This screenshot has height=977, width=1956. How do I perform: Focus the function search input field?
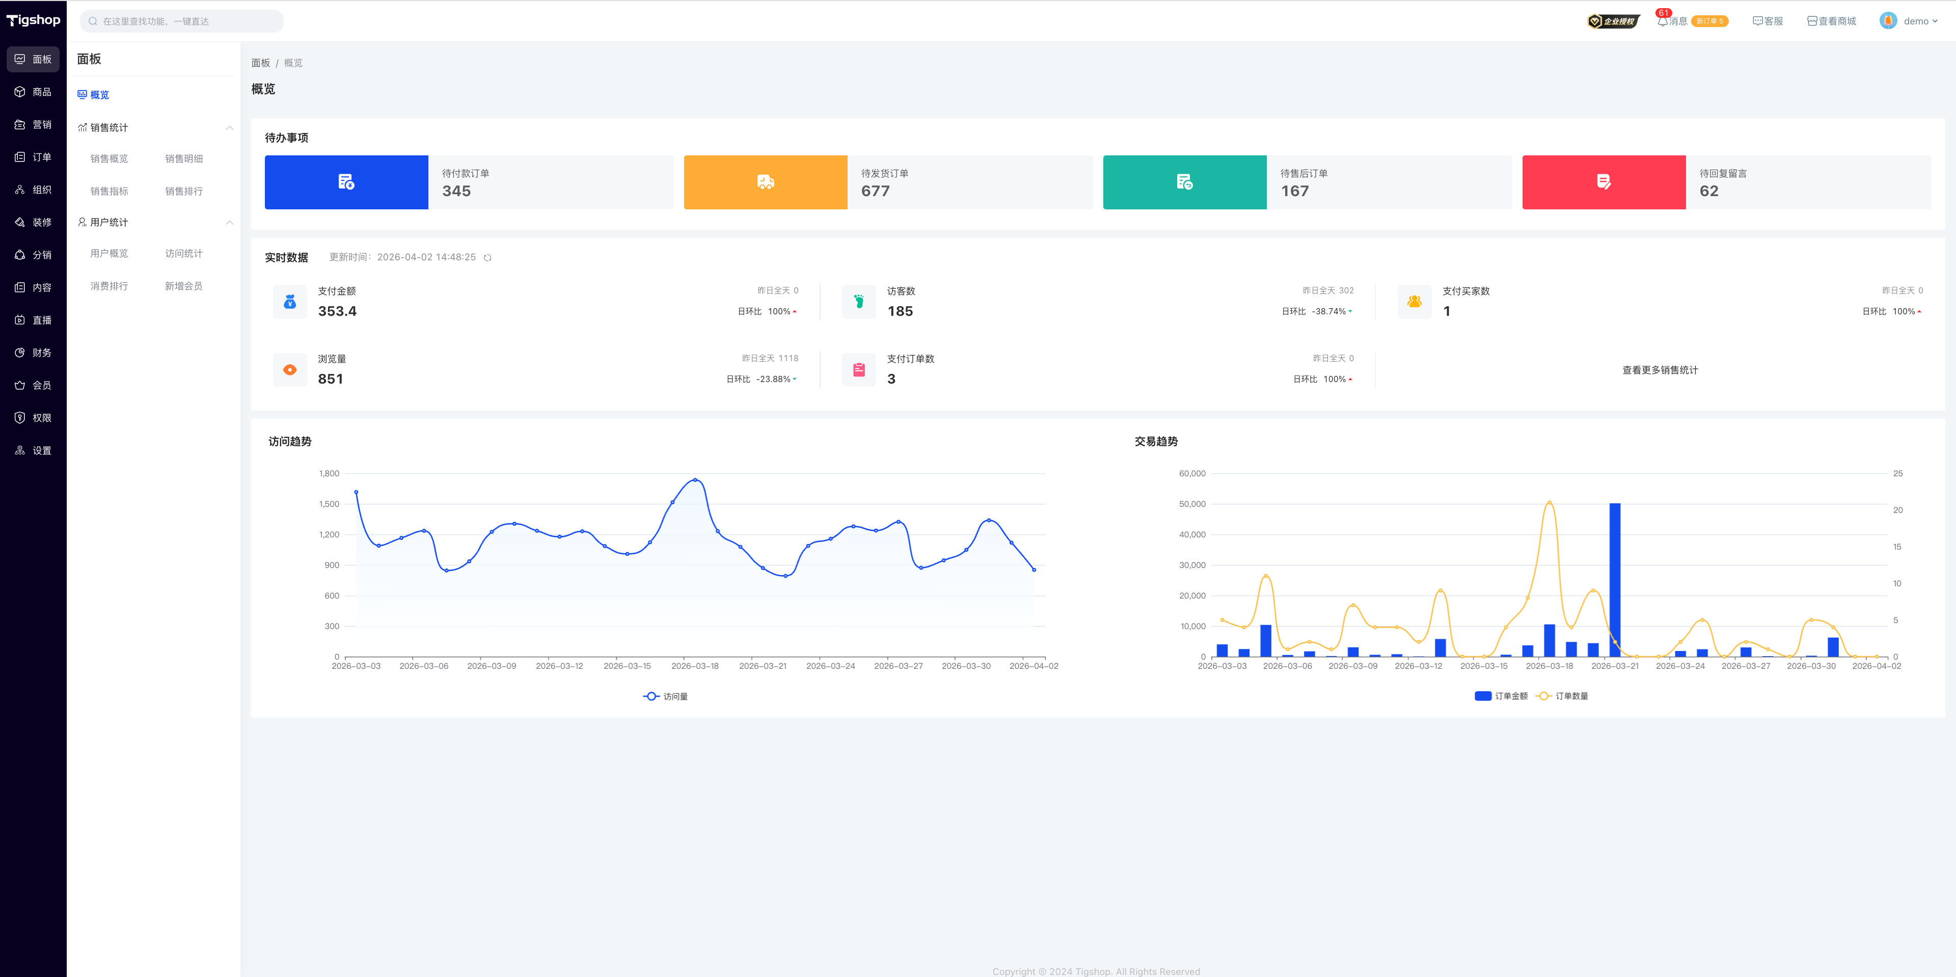coord(182,21)
